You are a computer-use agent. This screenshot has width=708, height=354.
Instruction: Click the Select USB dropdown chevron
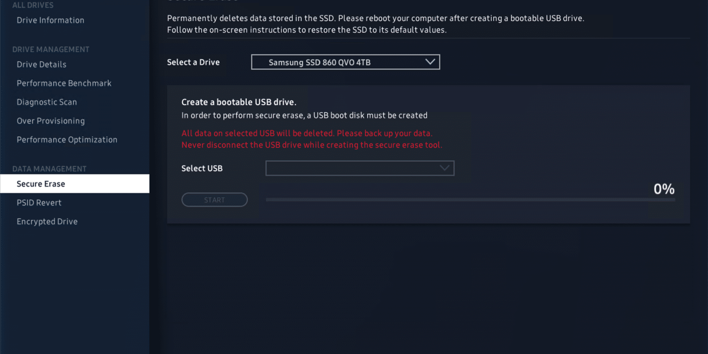pos(444,168)
